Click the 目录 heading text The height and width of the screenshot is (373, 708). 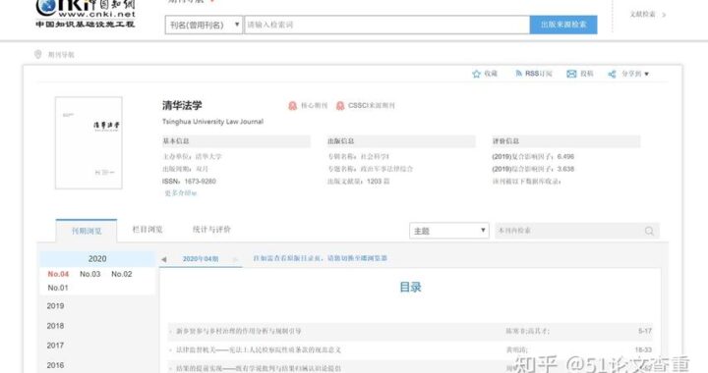(410, 287)
